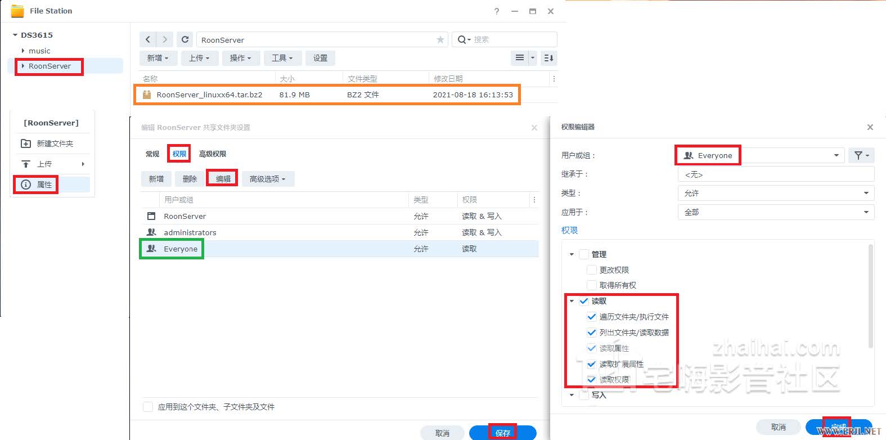Image resolution: width=886 pixels, height=440 pixels.
Task: Click the RoonServer shared folder icon in permission list
Action: 151,216
